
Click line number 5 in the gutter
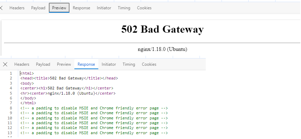(11, 93)
